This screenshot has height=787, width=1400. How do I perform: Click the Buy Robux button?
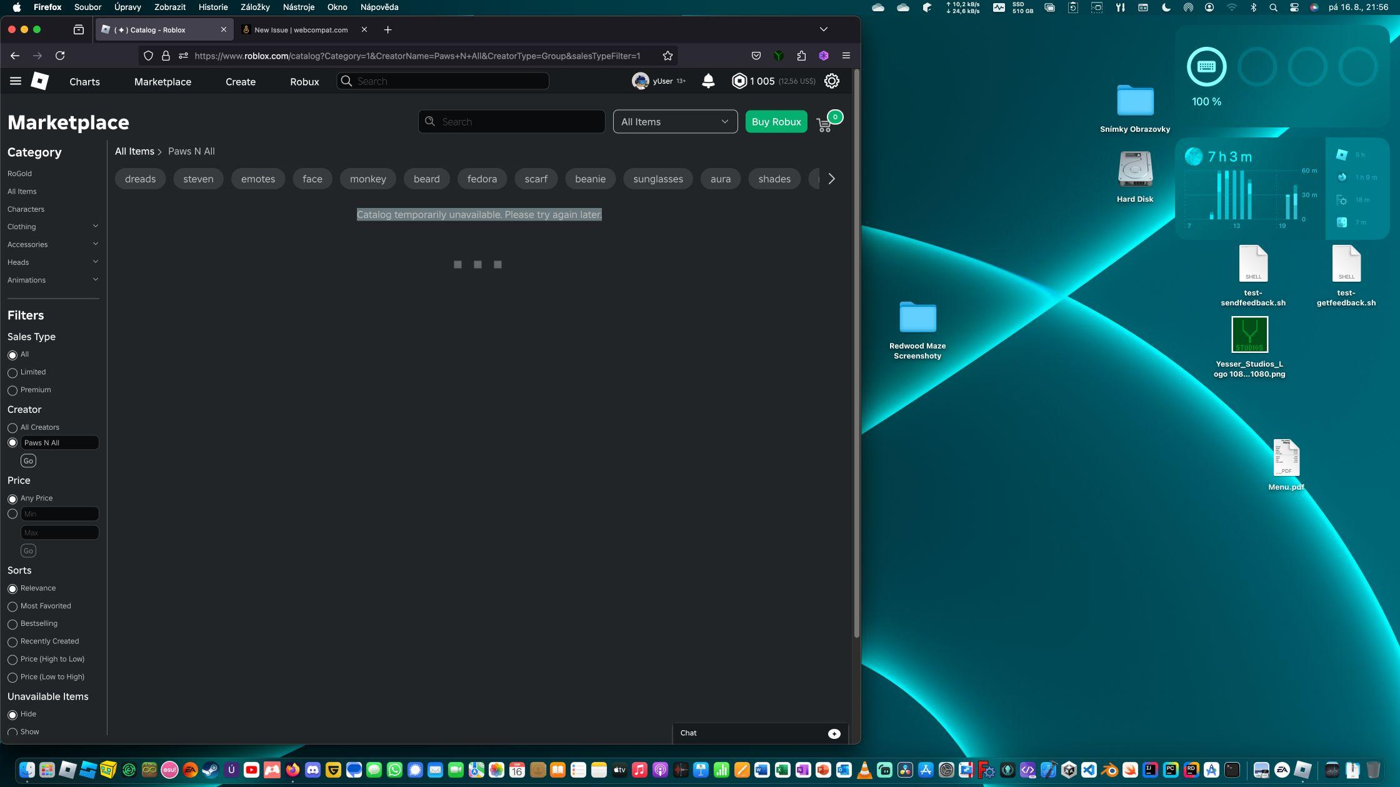coord(776,122)
